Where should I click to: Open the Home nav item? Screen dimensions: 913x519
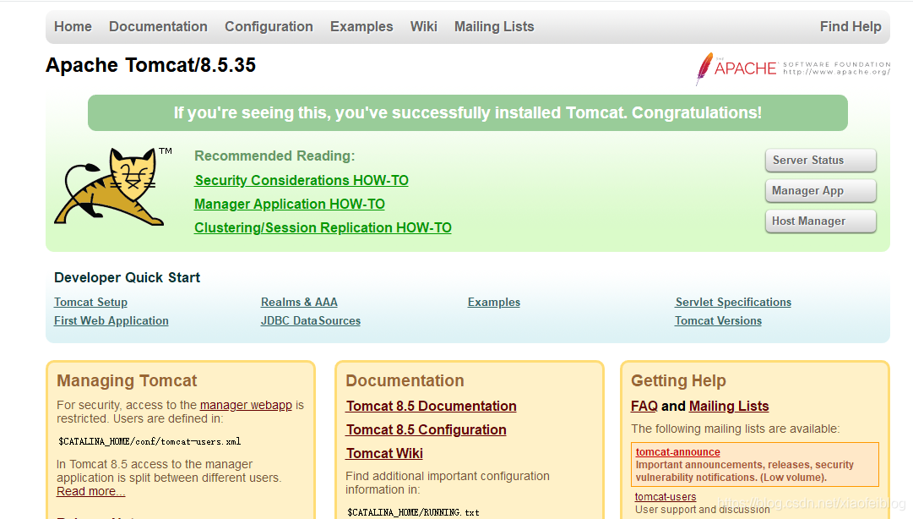73,27
